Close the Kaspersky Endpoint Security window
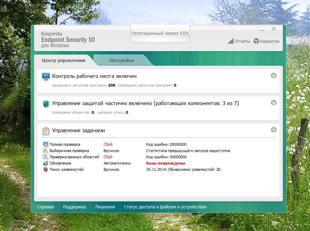The image size is (310, 231). coord(274,29)
